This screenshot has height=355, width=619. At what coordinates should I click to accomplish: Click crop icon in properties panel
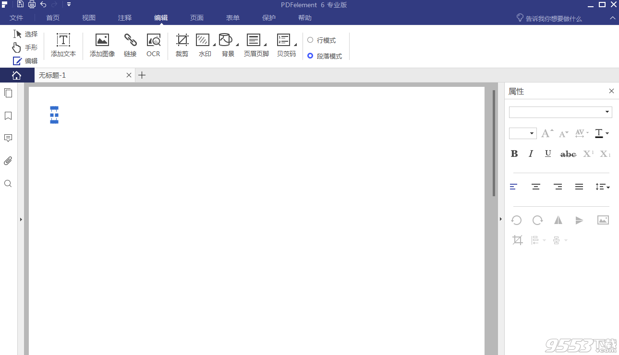point(517,240)
